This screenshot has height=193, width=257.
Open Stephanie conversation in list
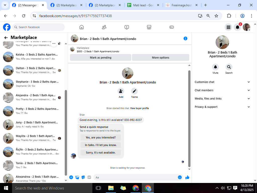pyautogui.click(x=32, y=84)
